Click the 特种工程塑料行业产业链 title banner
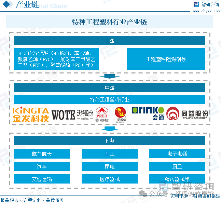Screen dimensions: 221x203 coord(109,22)
